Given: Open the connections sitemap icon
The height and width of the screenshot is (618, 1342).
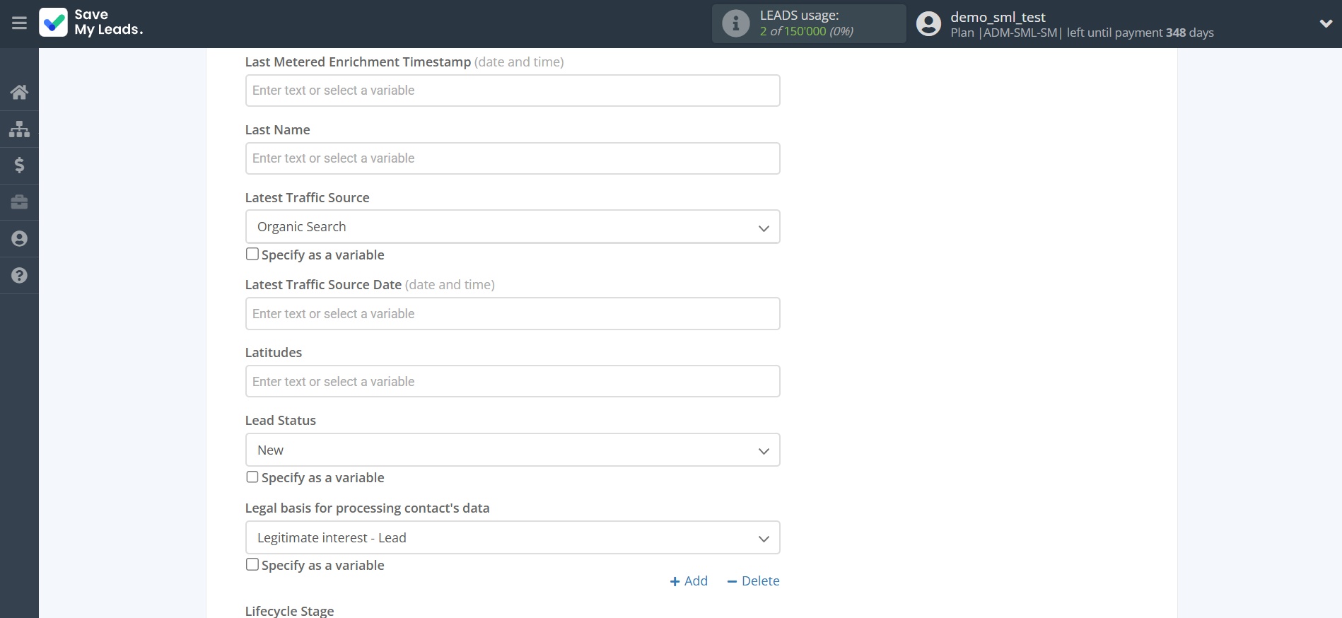Looking at the screenshot, I should click(x=19, y=129).
